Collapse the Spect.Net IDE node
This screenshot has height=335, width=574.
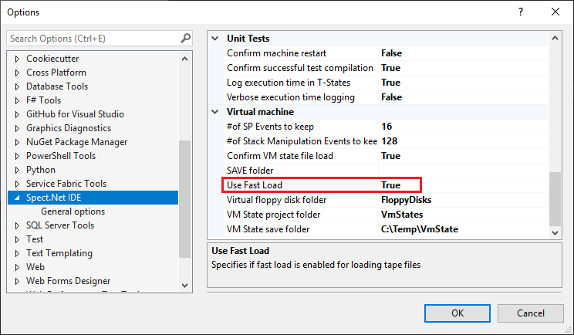click(x=17, y=198)
